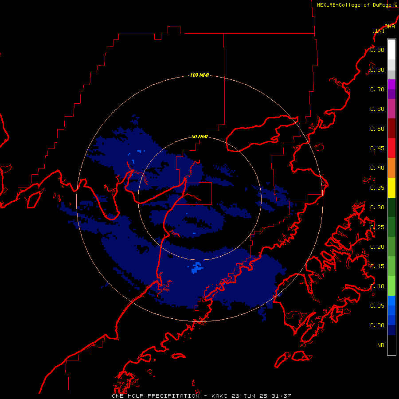399x399 pixels.
Task: Click the 01:37 timestamp in footer
Action: tap(281, 396)
